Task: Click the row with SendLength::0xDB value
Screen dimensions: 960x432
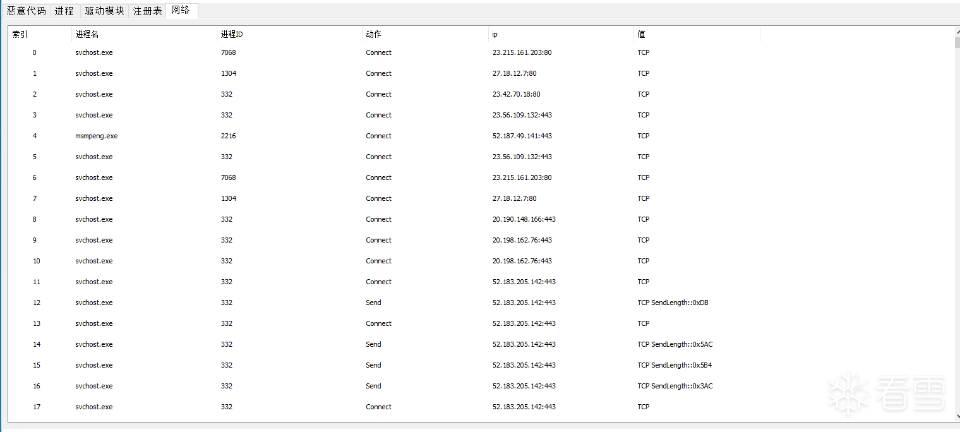Action: point(673,303)
